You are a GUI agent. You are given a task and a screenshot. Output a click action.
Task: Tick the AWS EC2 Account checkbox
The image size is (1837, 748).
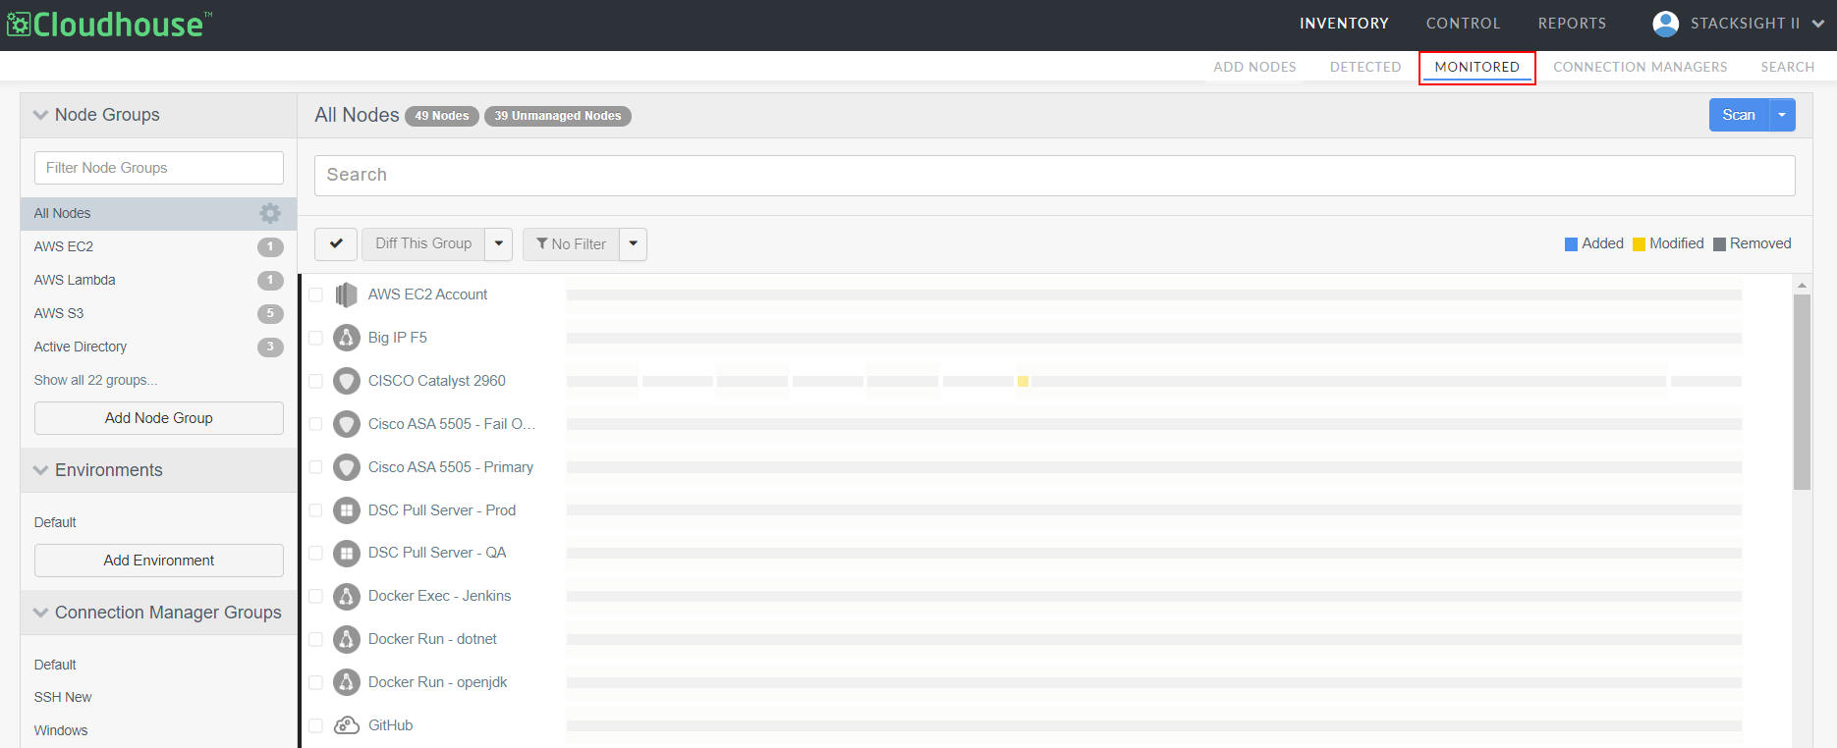click(x=315, y=294)
